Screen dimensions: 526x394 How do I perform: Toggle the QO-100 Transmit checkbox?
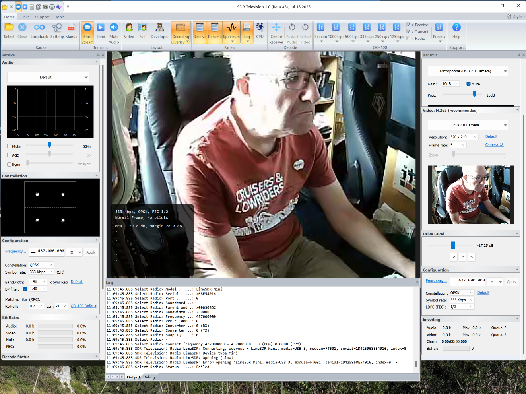[408, 31]
